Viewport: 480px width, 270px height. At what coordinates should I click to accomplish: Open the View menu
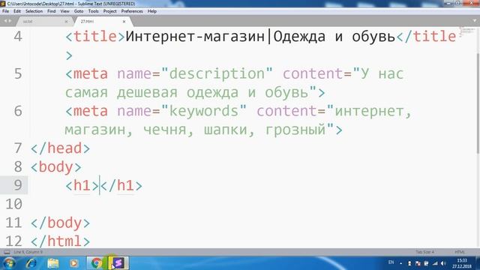[x=64, y=11]
